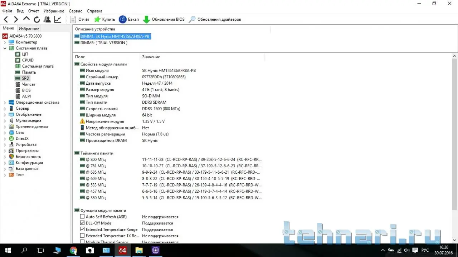Open Task View on the taskbar

pos(40,250)
